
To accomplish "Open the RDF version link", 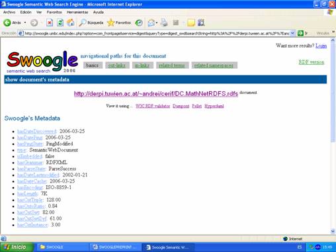I will click(312, 62).
